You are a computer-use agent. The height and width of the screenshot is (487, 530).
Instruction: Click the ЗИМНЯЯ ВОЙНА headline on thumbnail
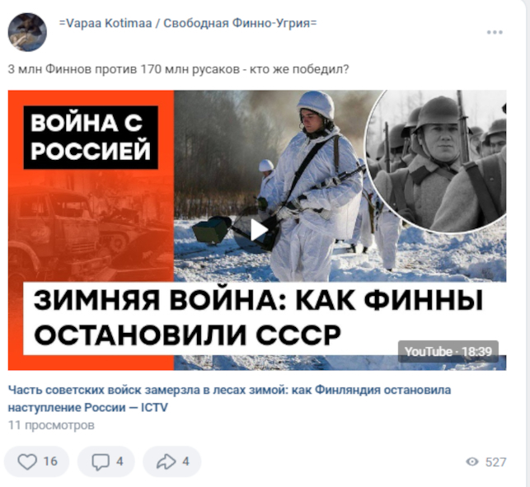(x=259, y=318)
